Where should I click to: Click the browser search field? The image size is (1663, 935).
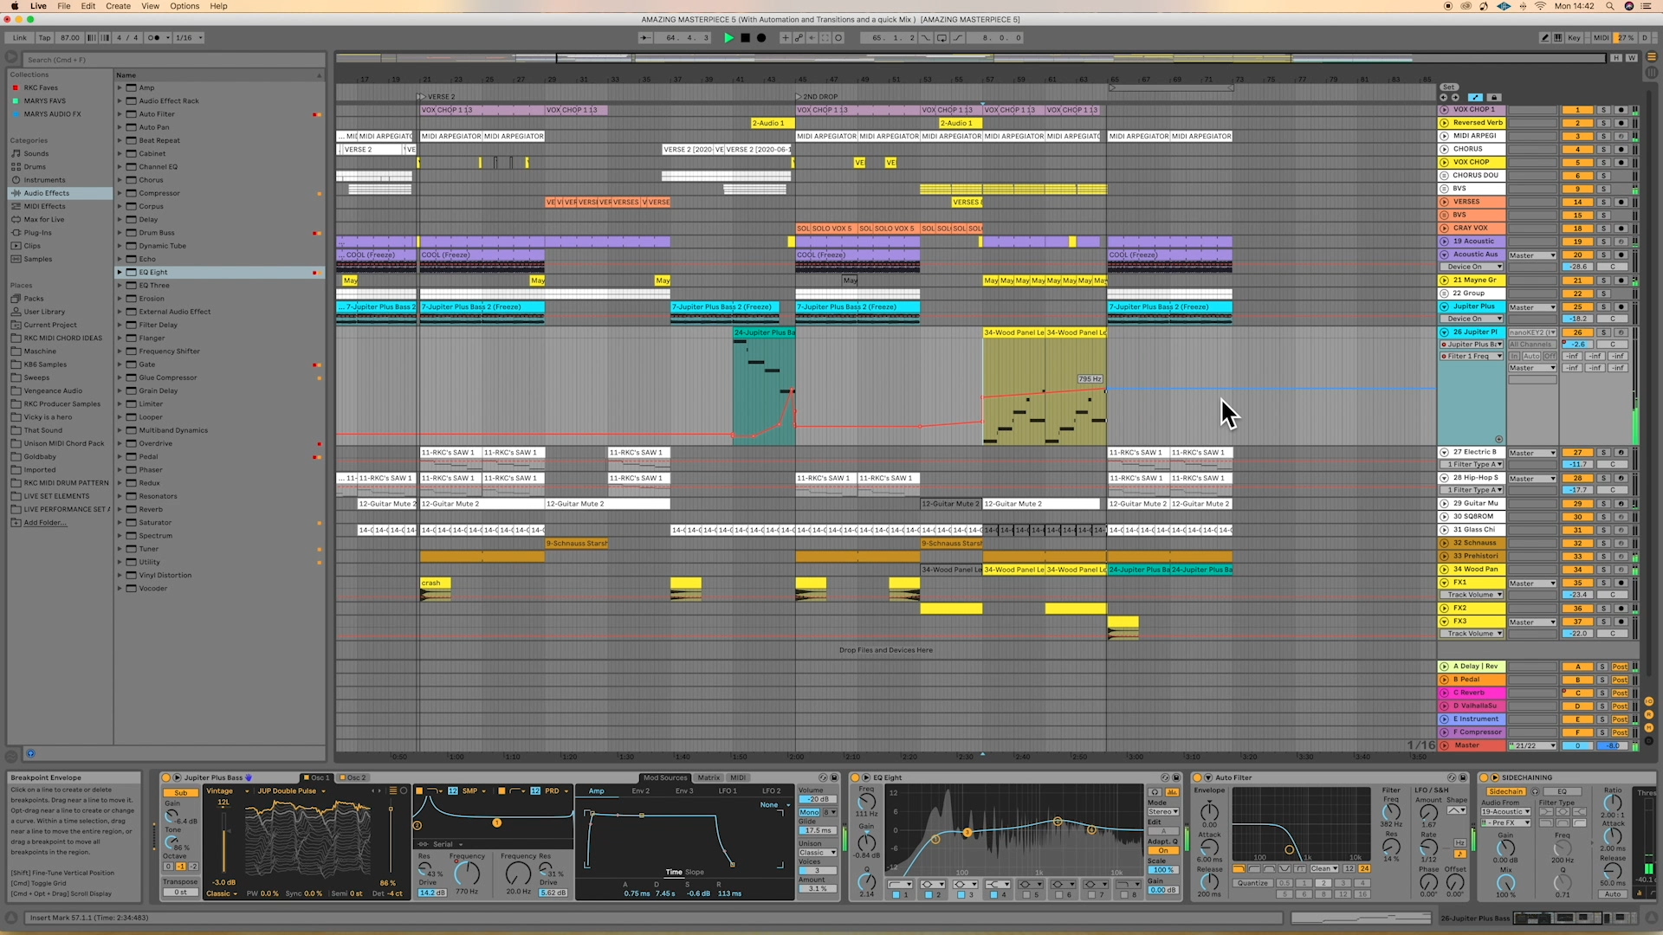click(x=173, y=60)
